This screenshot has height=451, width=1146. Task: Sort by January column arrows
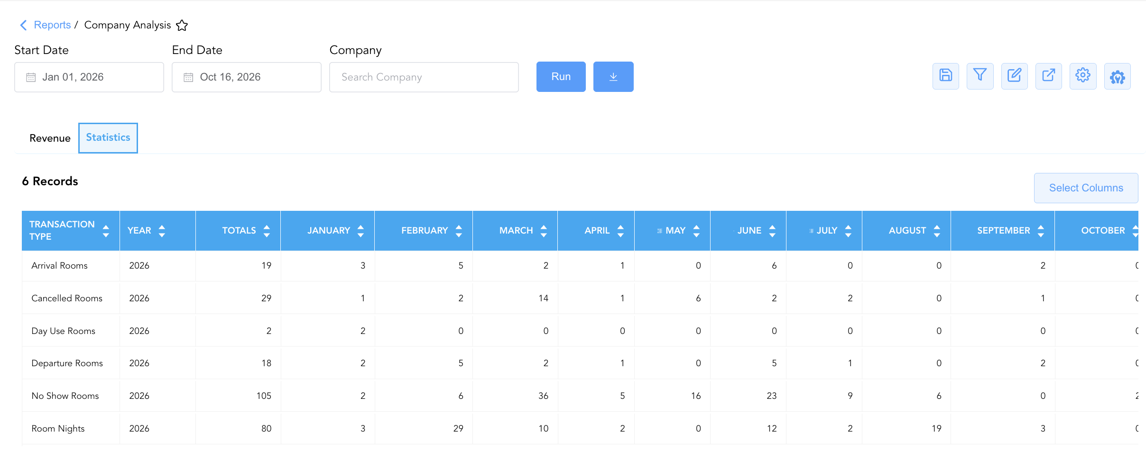click(x=360, y=231)
